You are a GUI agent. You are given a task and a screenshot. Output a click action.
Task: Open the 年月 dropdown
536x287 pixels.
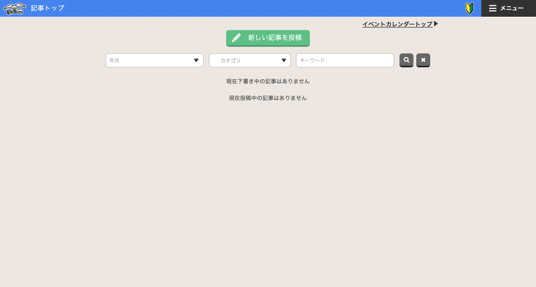pyautogui.click(x=154, y=61)
